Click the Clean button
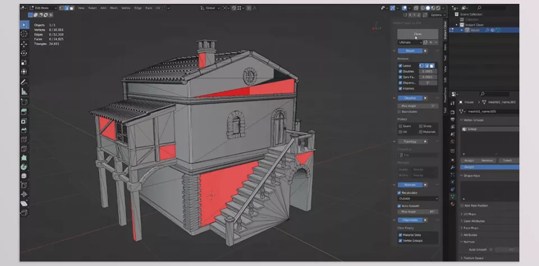 [x=418, y=34]
